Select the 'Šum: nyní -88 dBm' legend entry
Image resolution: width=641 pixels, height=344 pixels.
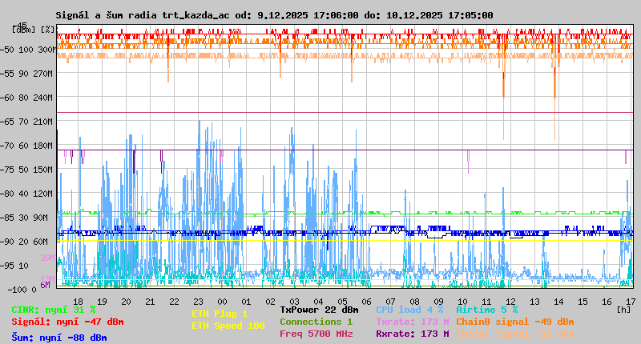[59, 338]
